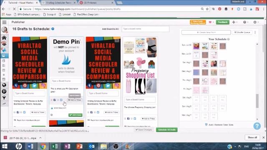Click board name field on Pregnancy Shopping List draft
Screen dimensions: 267x150
pos(140,100)
